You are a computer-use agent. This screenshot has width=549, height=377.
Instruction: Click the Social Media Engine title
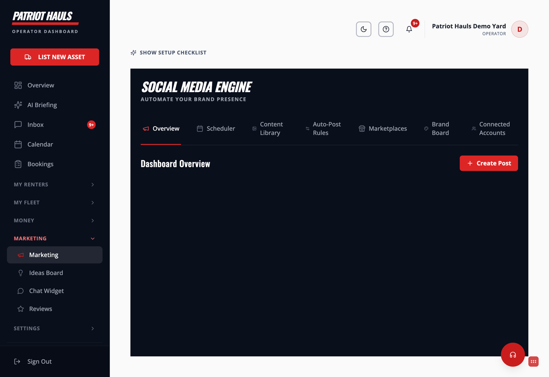pyautogui.click(x=196, y=87)
